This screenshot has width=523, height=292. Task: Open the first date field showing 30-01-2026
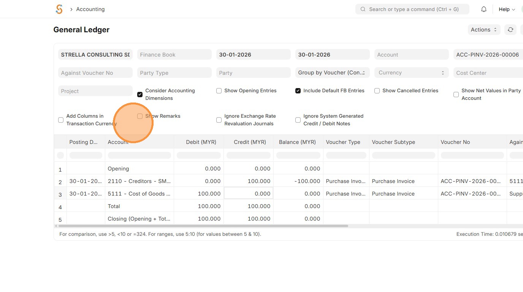[253, 55]
